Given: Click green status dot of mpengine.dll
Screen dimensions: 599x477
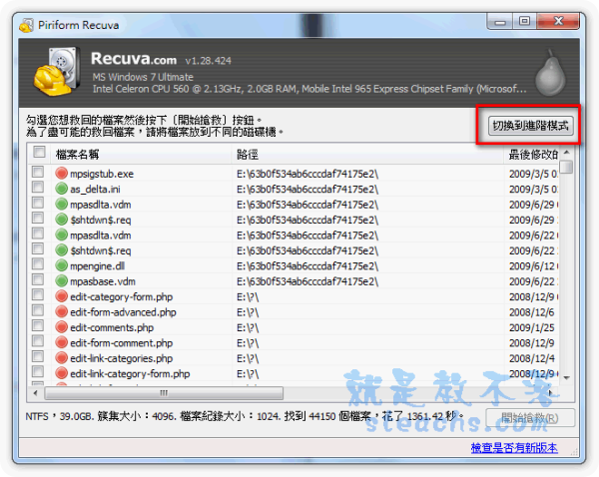Looking at the screenshot, I should click(x=61, y=265).
